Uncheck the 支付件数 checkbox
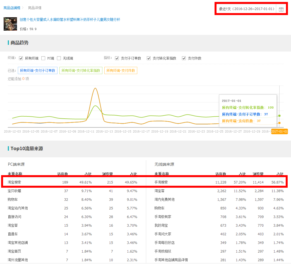 tap(184, 58)
